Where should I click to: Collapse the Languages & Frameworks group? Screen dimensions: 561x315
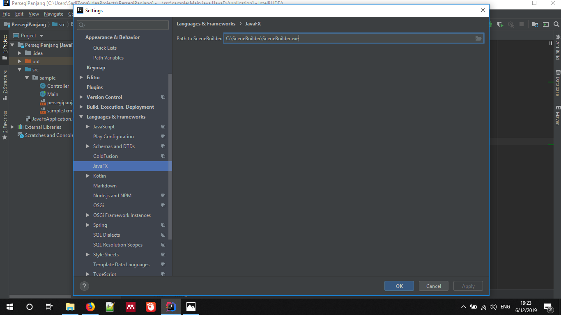coord(81,117)
